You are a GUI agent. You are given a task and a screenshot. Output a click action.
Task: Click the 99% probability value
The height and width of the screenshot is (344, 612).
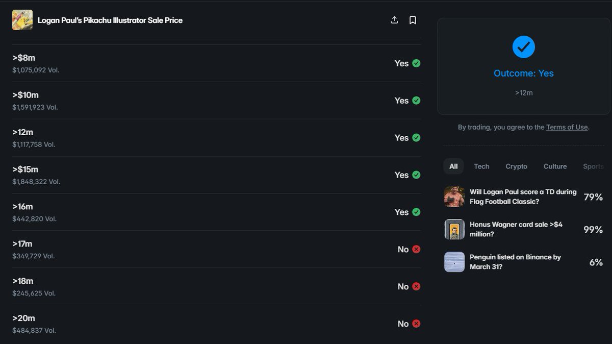593,230
